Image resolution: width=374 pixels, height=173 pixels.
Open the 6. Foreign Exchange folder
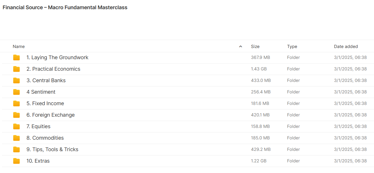pos(51,115)
